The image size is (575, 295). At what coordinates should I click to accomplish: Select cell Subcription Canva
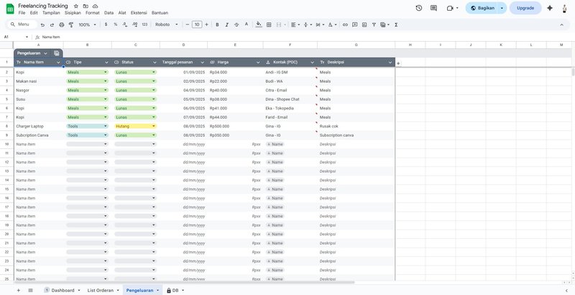tap(39, 135)
